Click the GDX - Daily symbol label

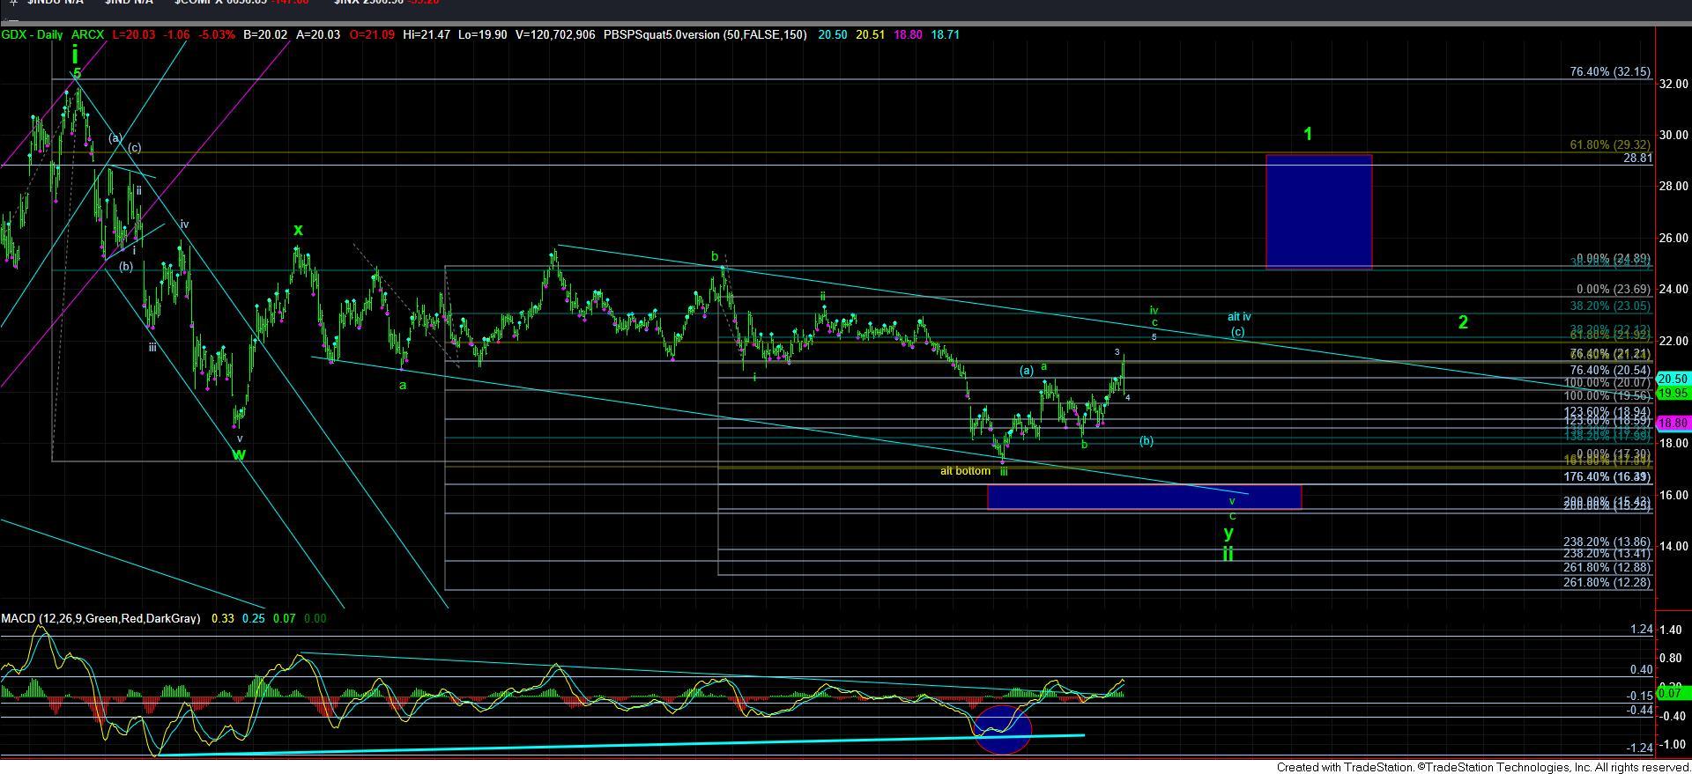pyautogui.click(x=33, y=35)
